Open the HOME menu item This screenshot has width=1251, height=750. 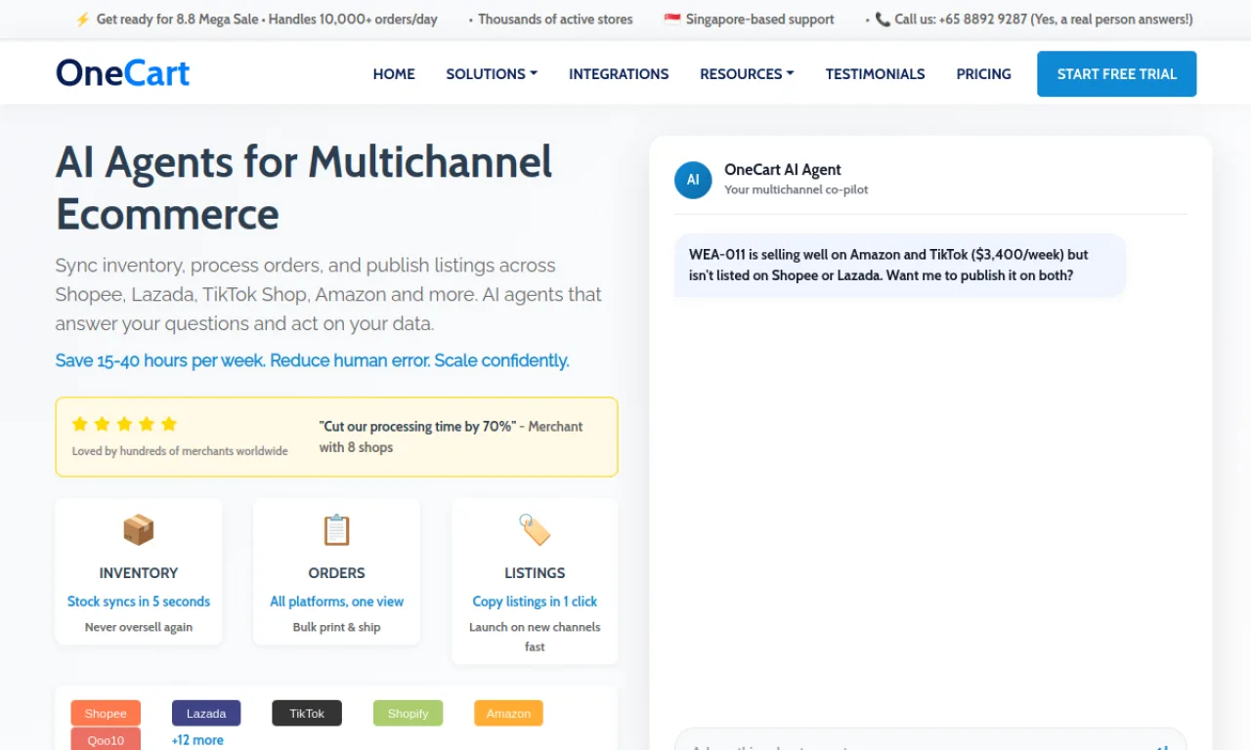394,74
